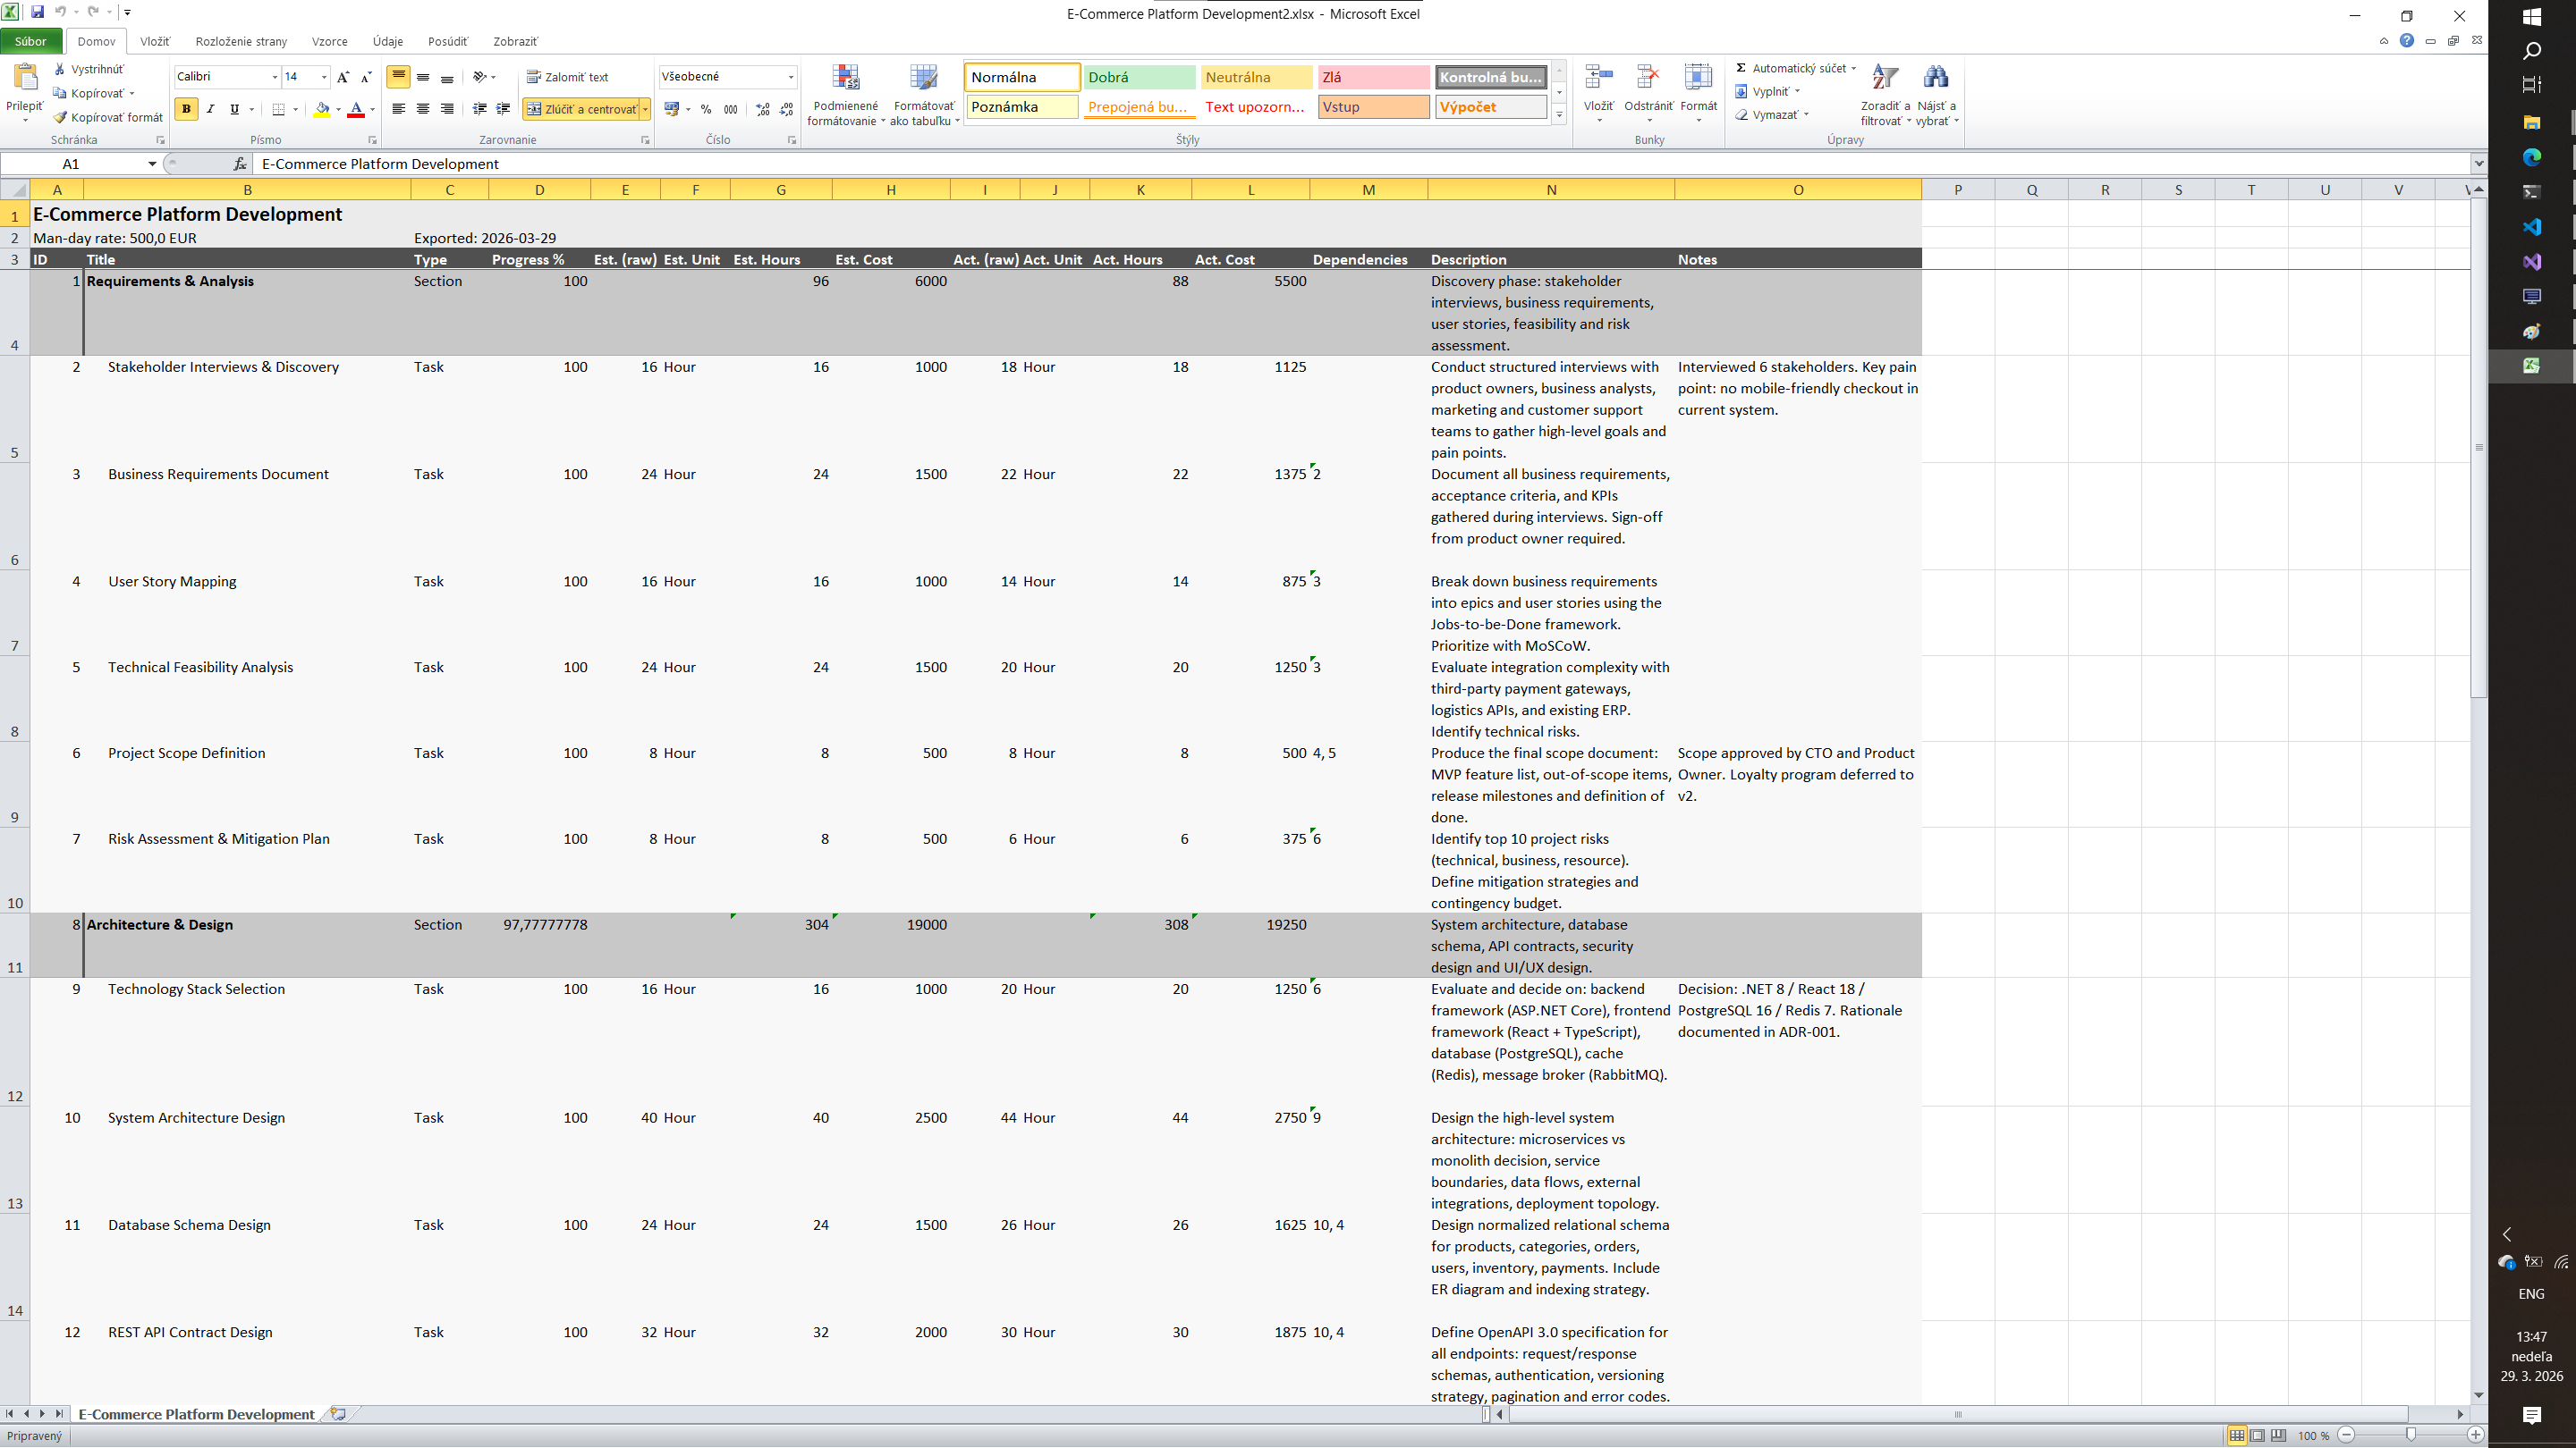Save the workbook from quick access toolbar
Image resolution: width=2576 pixels, height=1448 pixels.
(37, 12)
